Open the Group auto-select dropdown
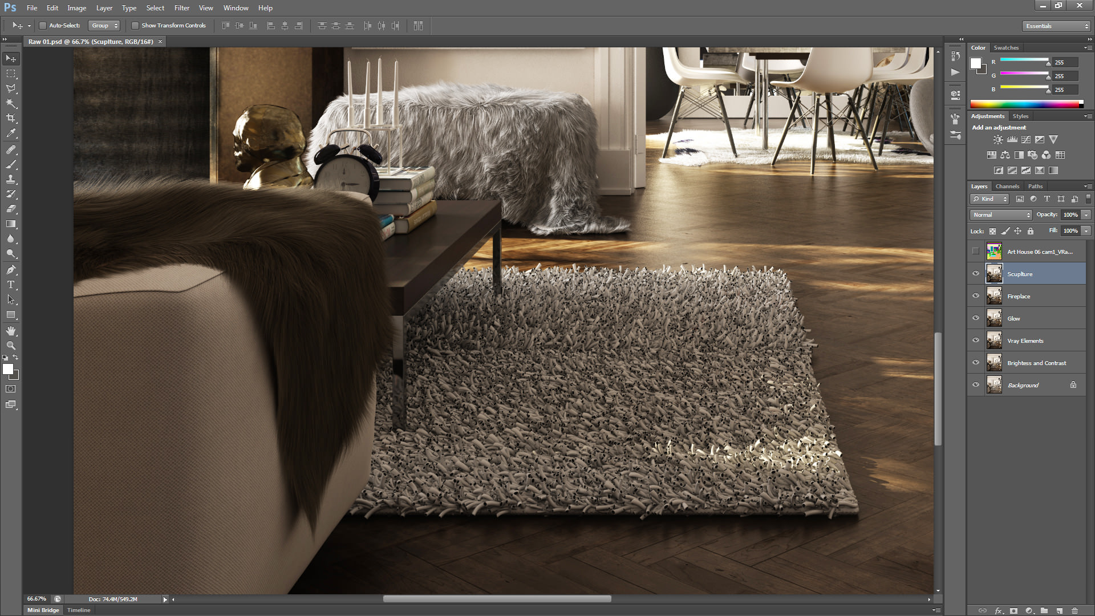The height and width of the screenshot is (616, 1095). tap(104, 26)
